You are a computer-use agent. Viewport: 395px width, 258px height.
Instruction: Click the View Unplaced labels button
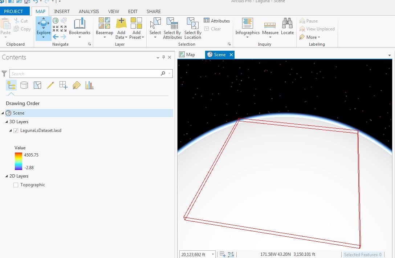pyautogui.click(x=317, y=29)
